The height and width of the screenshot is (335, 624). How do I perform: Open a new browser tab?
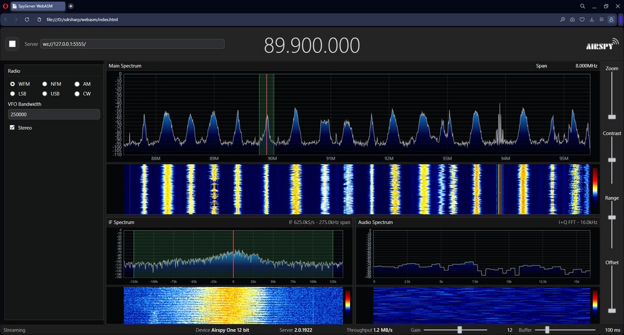coord(71,6)
